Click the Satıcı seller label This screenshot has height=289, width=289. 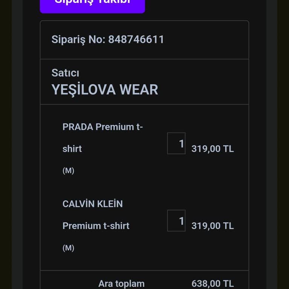pyautogui.click(x=65, y=73)
